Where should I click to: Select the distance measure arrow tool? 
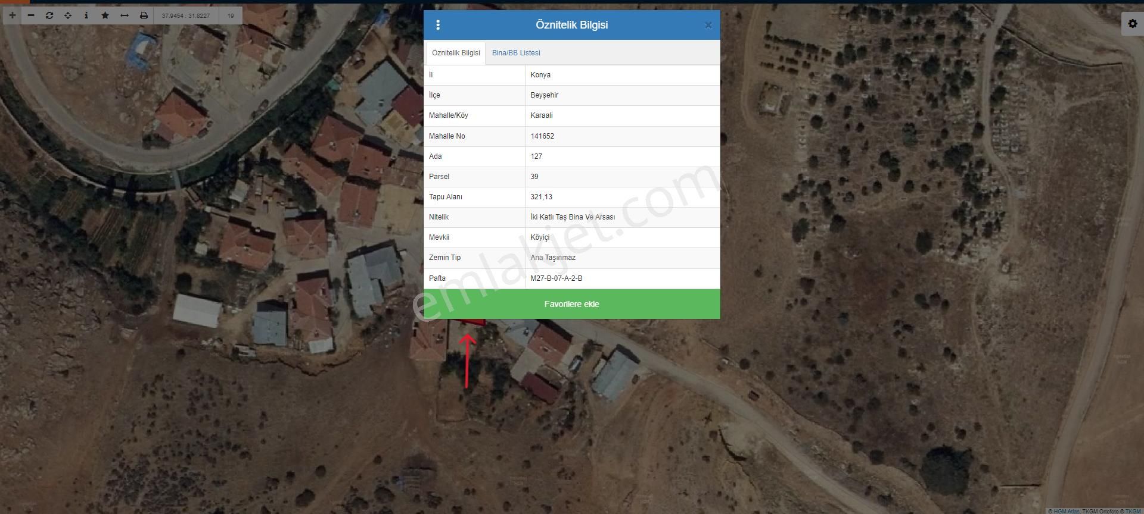pos(125,15)
